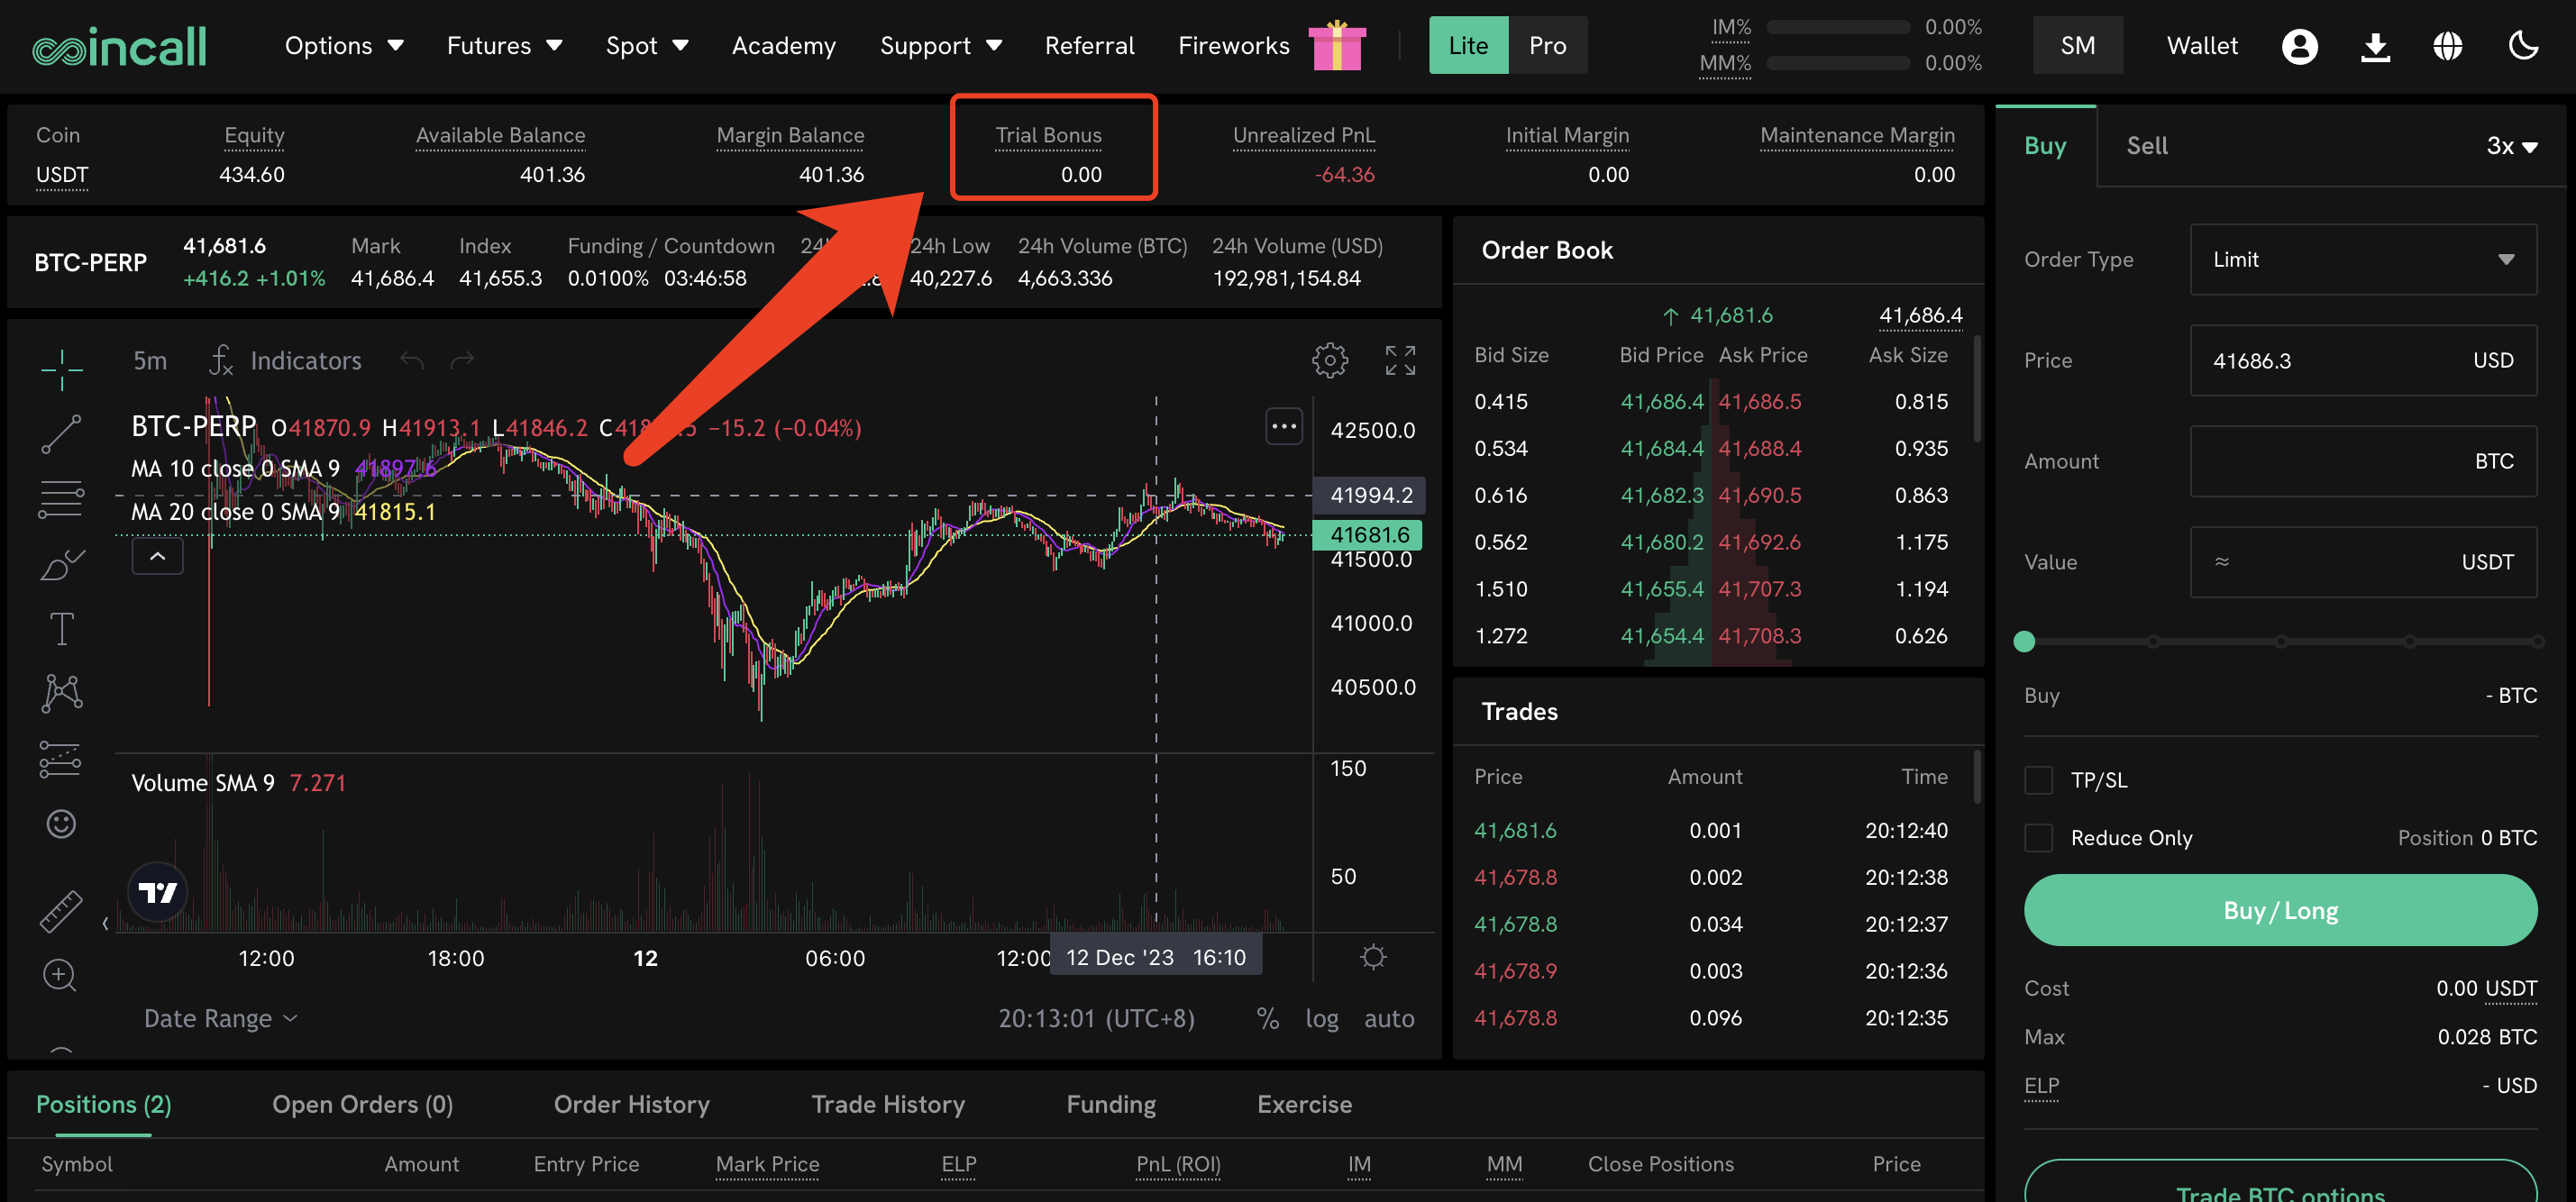The image size is (2576, 1202).
Task: Collapse the indicator legend chevron
Action: 157,556
